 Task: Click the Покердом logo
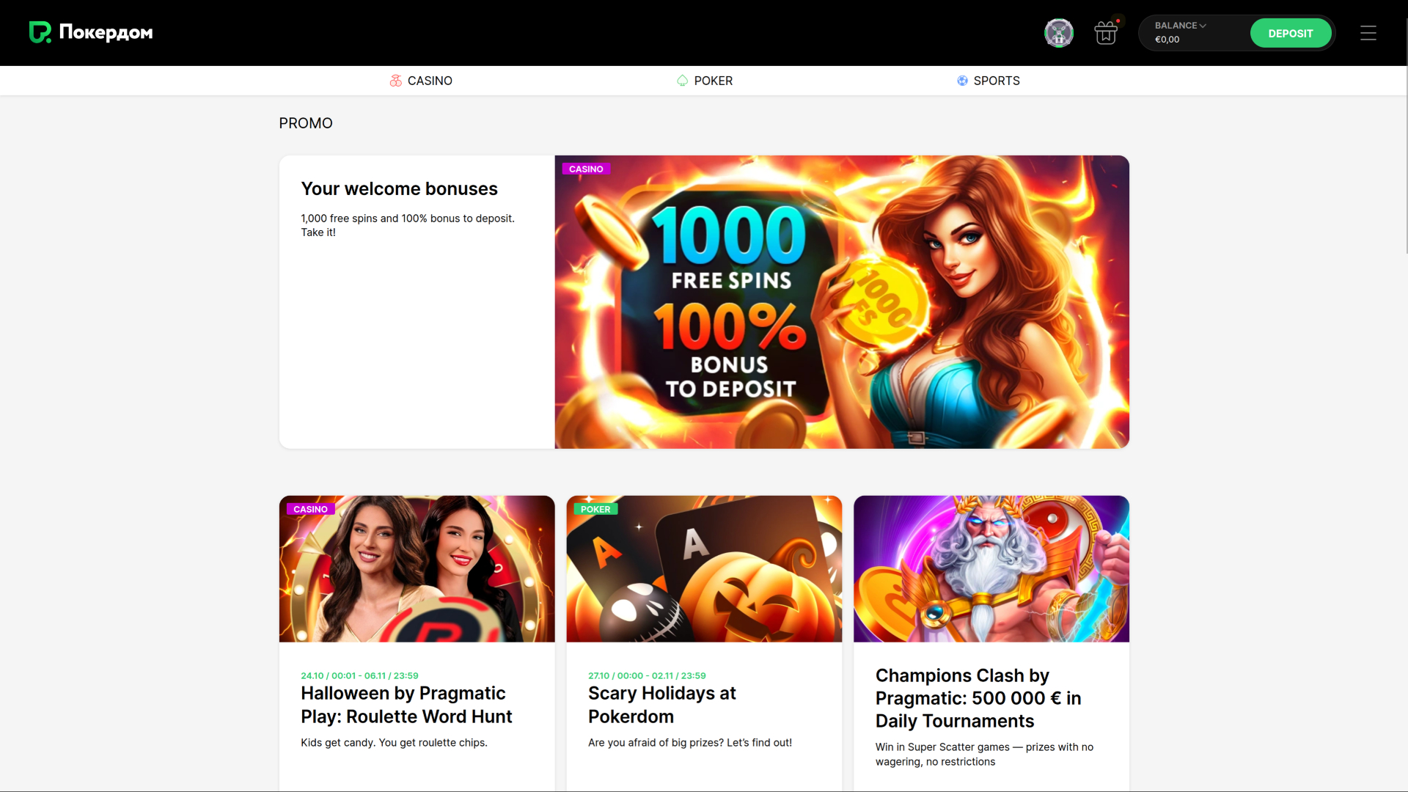(x=90, y=33)
